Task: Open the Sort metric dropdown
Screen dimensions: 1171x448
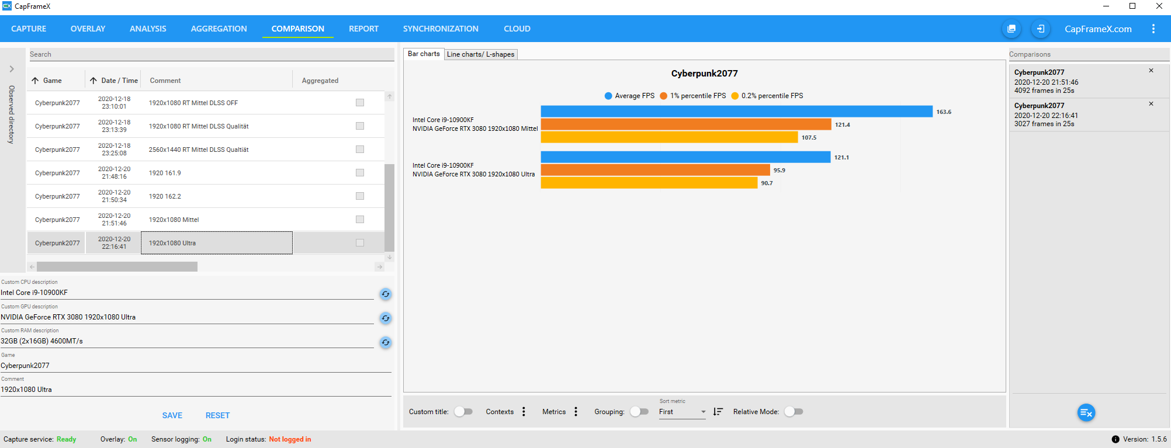Action: click(x=682, y=412)
